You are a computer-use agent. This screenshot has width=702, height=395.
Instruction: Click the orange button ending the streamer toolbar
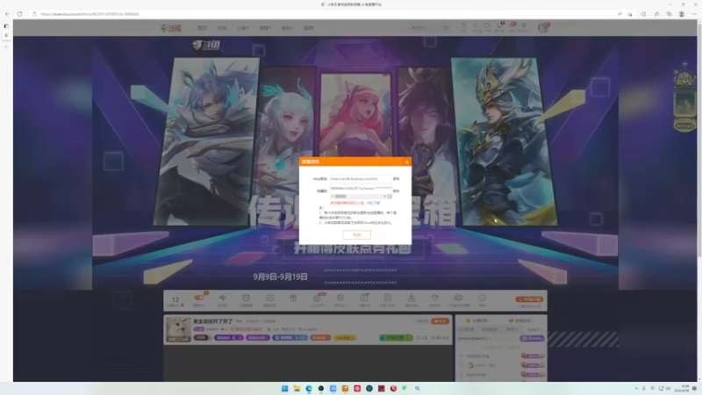coord(529,299)
